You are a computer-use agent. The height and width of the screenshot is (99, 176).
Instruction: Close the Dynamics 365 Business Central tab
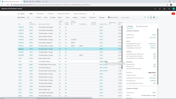[x=21, y=2]
